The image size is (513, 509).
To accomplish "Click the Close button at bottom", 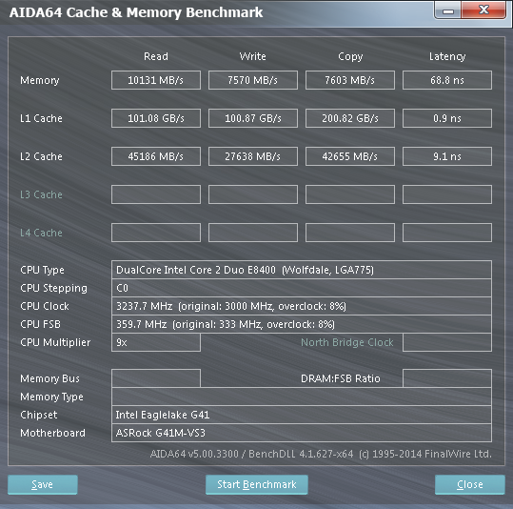I will 470,484.
